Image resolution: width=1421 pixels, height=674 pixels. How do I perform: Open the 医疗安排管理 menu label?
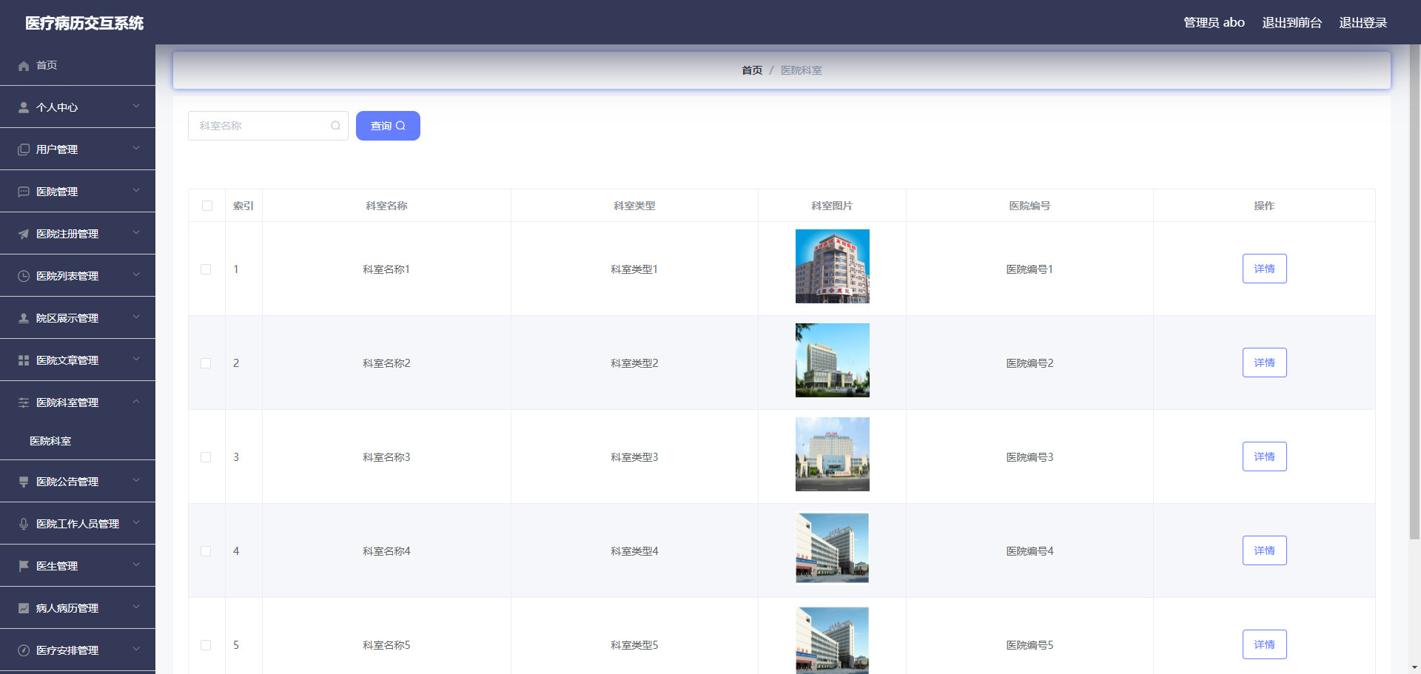coord(67,650)
